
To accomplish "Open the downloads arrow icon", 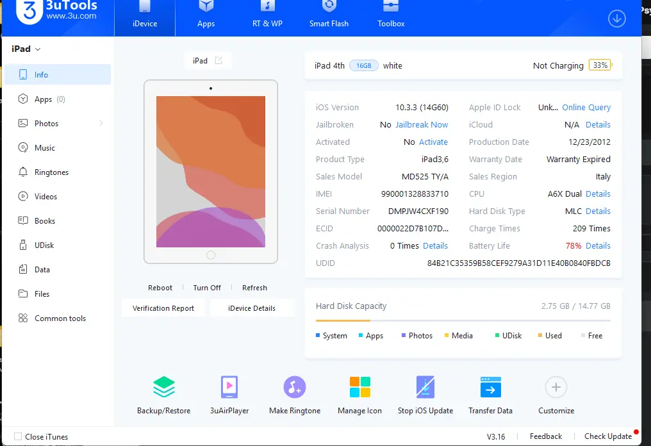I will point(617,19).
